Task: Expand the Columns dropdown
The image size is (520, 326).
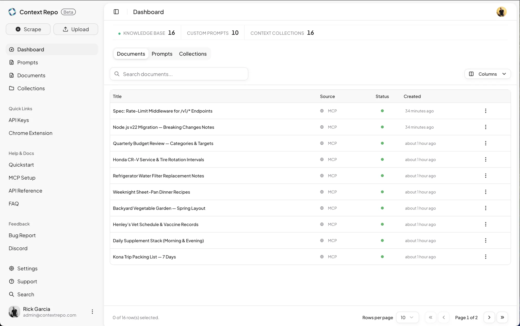Action: [487, 74]
